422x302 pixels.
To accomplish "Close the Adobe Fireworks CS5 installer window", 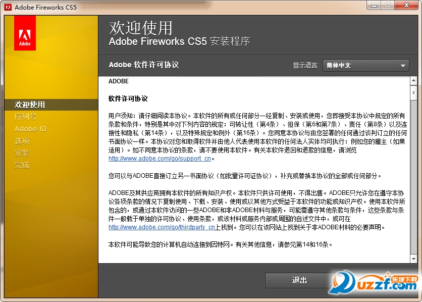I will point(406,6).
